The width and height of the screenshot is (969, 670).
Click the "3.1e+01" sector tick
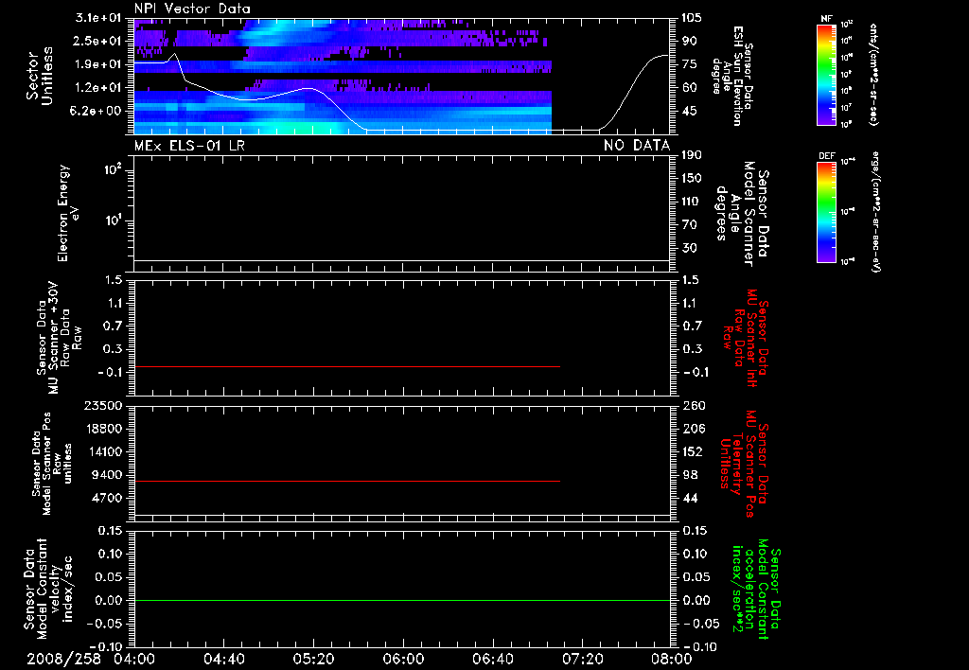[98, 18]
